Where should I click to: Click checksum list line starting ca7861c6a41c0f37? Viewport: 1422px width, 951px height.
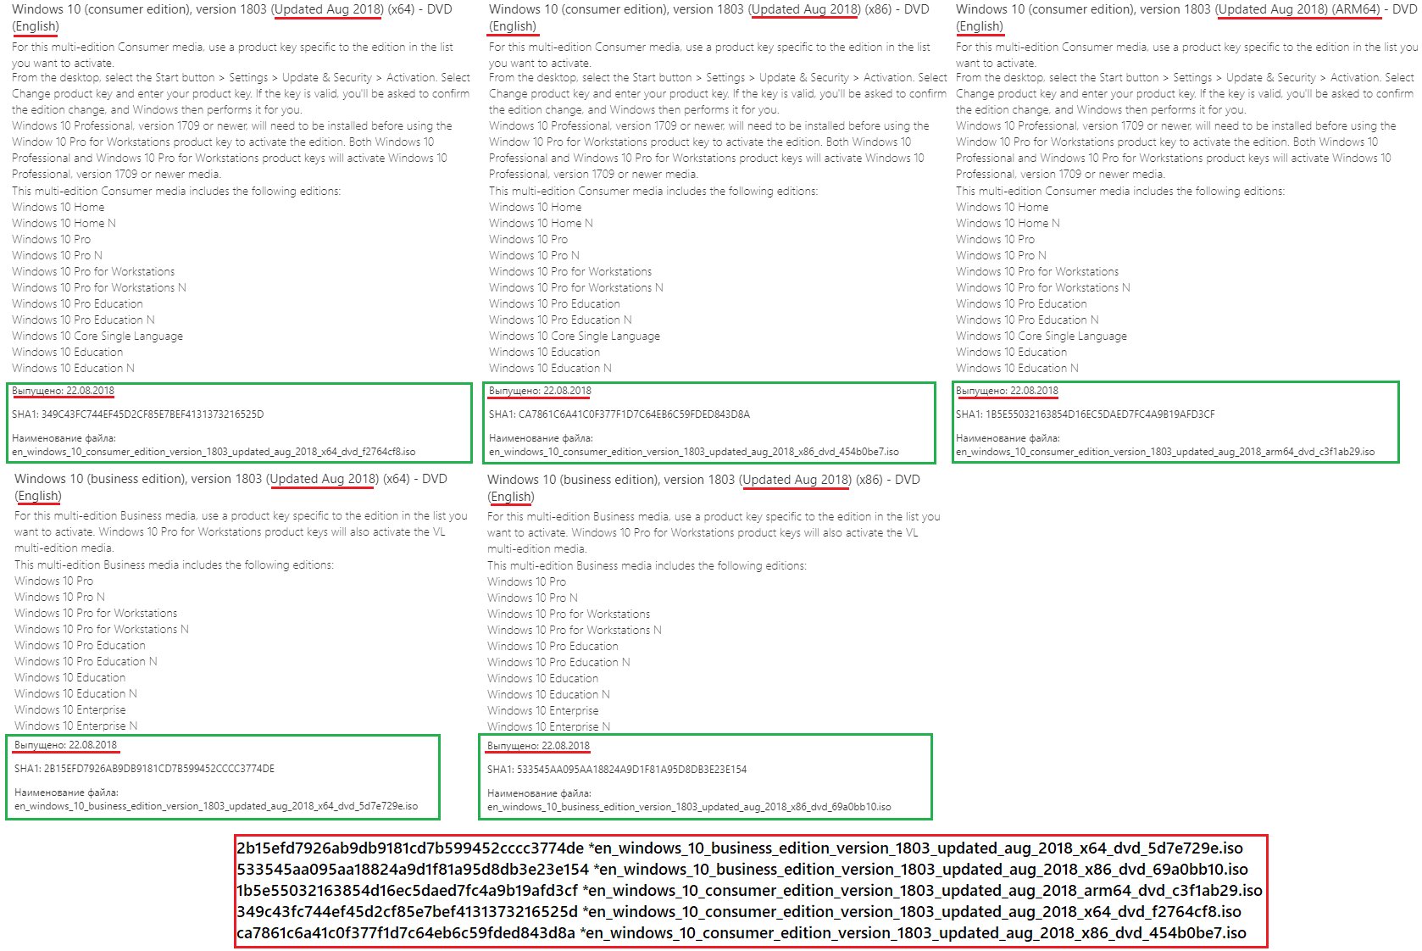[742, 933]
